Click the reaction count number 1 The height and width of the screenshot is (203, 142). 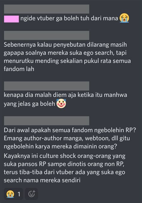(x=19, y=194)
